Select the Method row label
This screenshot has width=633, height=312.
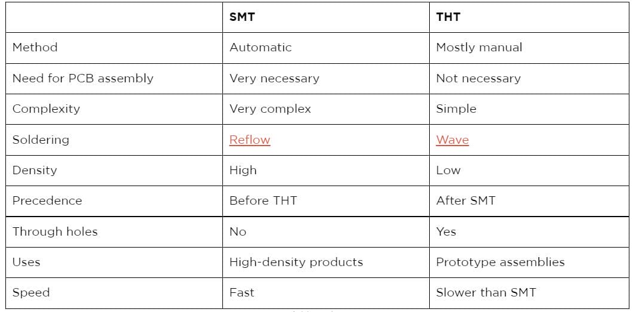pos(35,47)
